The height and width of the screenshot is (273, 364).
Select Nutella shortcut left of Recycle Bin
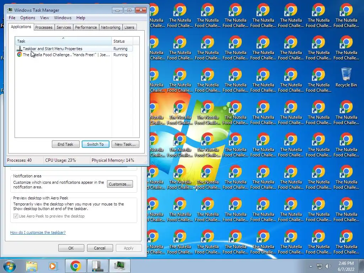318,80
